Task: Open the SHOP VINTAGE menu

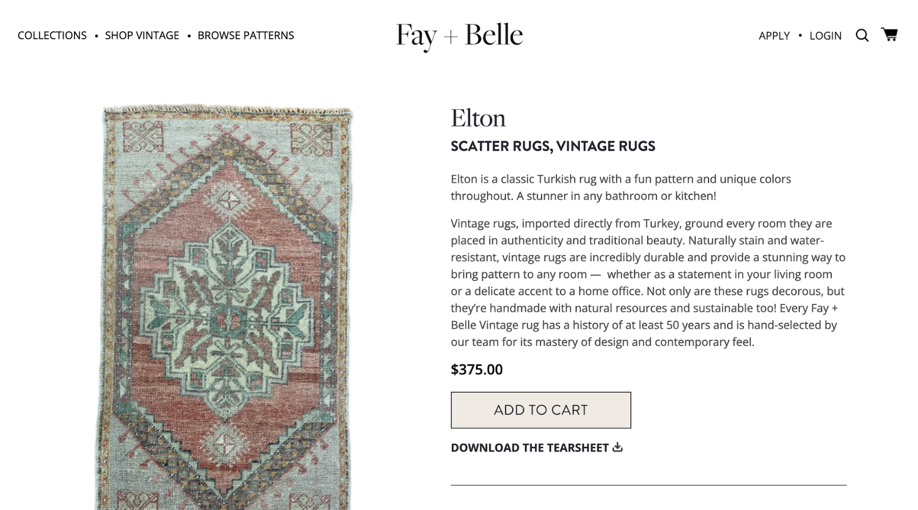Action: coord(141,35)
